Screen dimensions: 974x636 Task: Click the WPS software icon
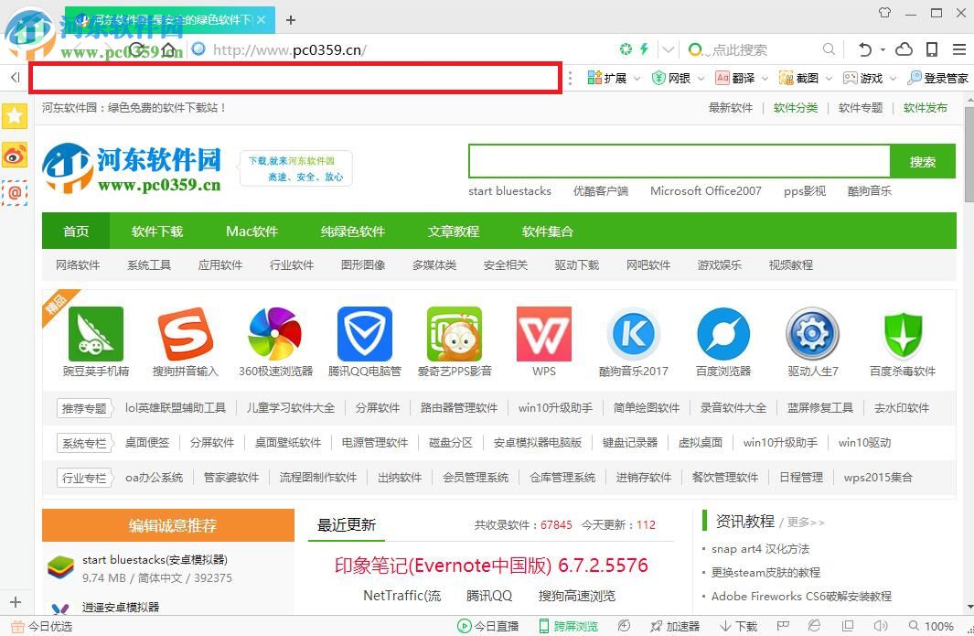(x=543, y=335)
